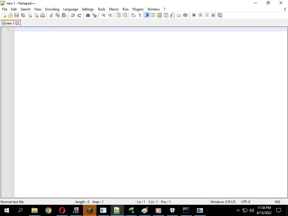
Task: Save the current recorded macro icon
Action: pos(220,15)
